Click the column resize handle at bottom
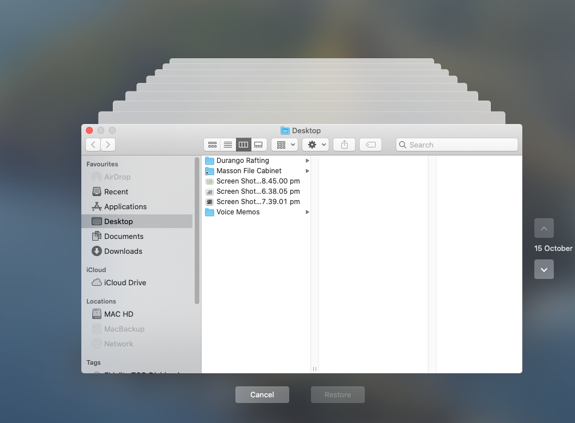The image size is (575, 423). tap(314, 369)
